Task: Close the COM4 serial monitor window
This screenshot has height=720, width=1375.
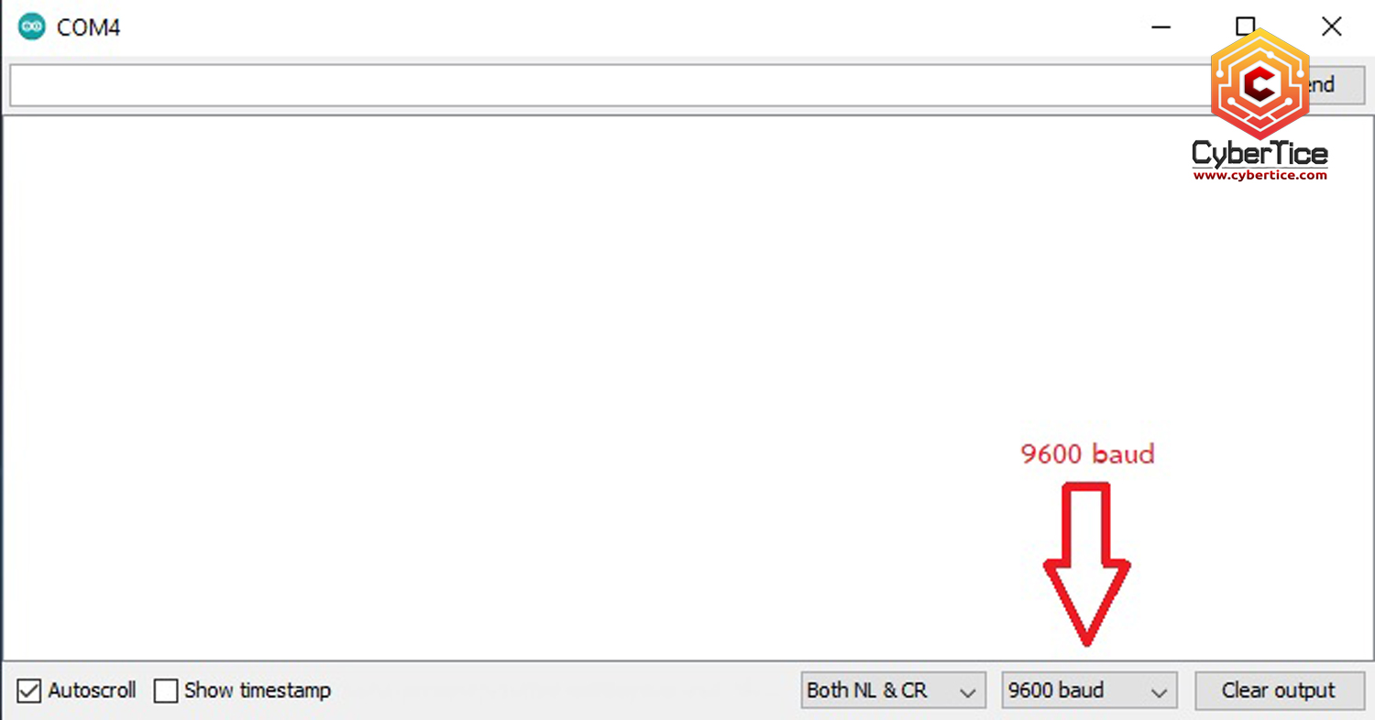Action: tap(1331, 27)
